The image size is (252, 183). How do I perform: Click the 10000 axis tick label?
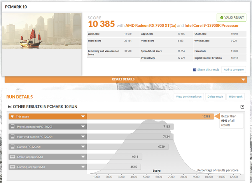[208, 177]
